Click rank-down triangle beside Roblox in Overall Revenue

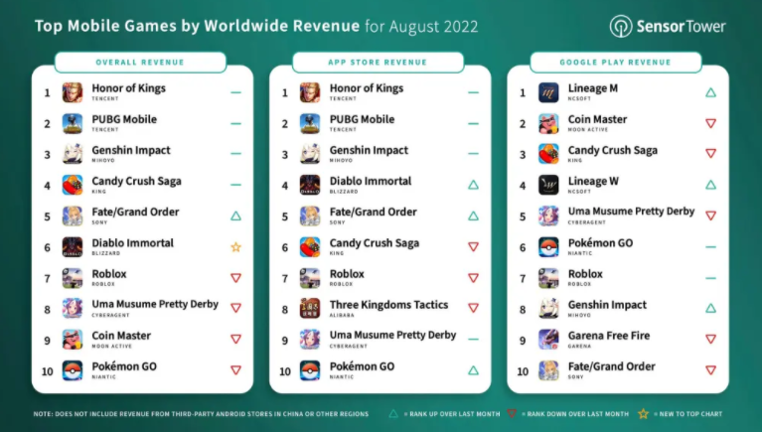coord(235,278)
